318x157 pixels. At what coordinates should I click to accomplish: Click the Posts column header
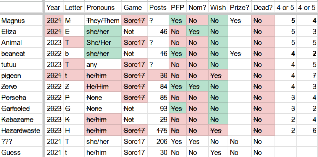[x=158, y=8]
